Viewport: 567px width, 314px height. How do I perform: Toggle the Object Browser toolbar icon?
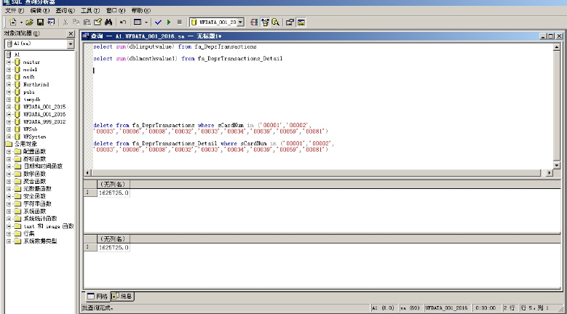pyautogui.click(x=265, y=23)
